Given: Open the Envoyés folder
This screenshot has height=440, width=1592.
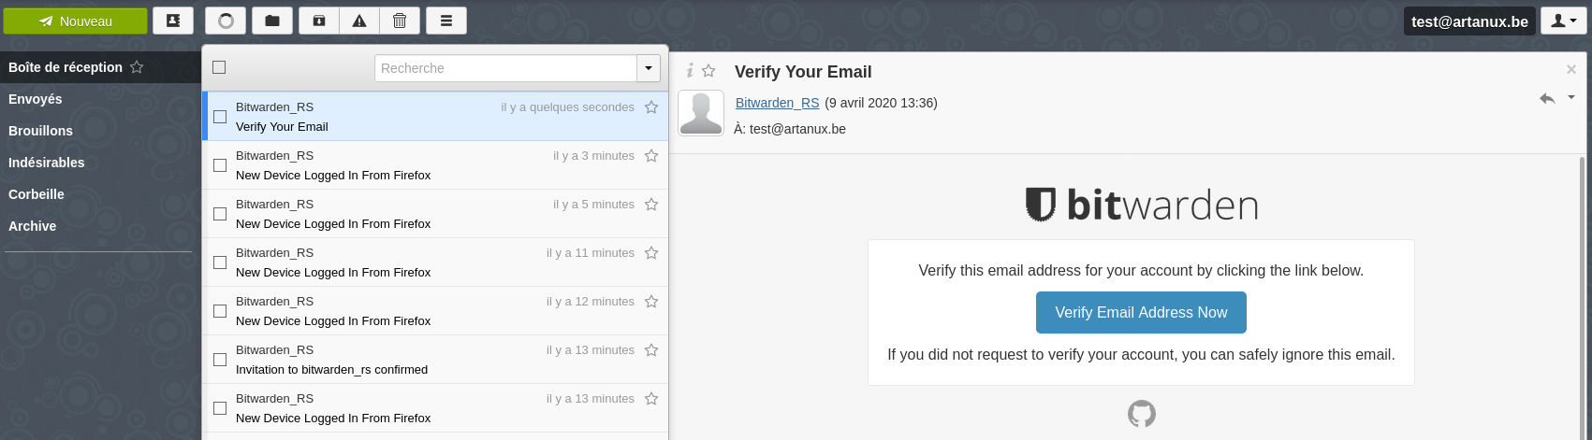Looking at the screenshot, I should (x=36, y=99).
